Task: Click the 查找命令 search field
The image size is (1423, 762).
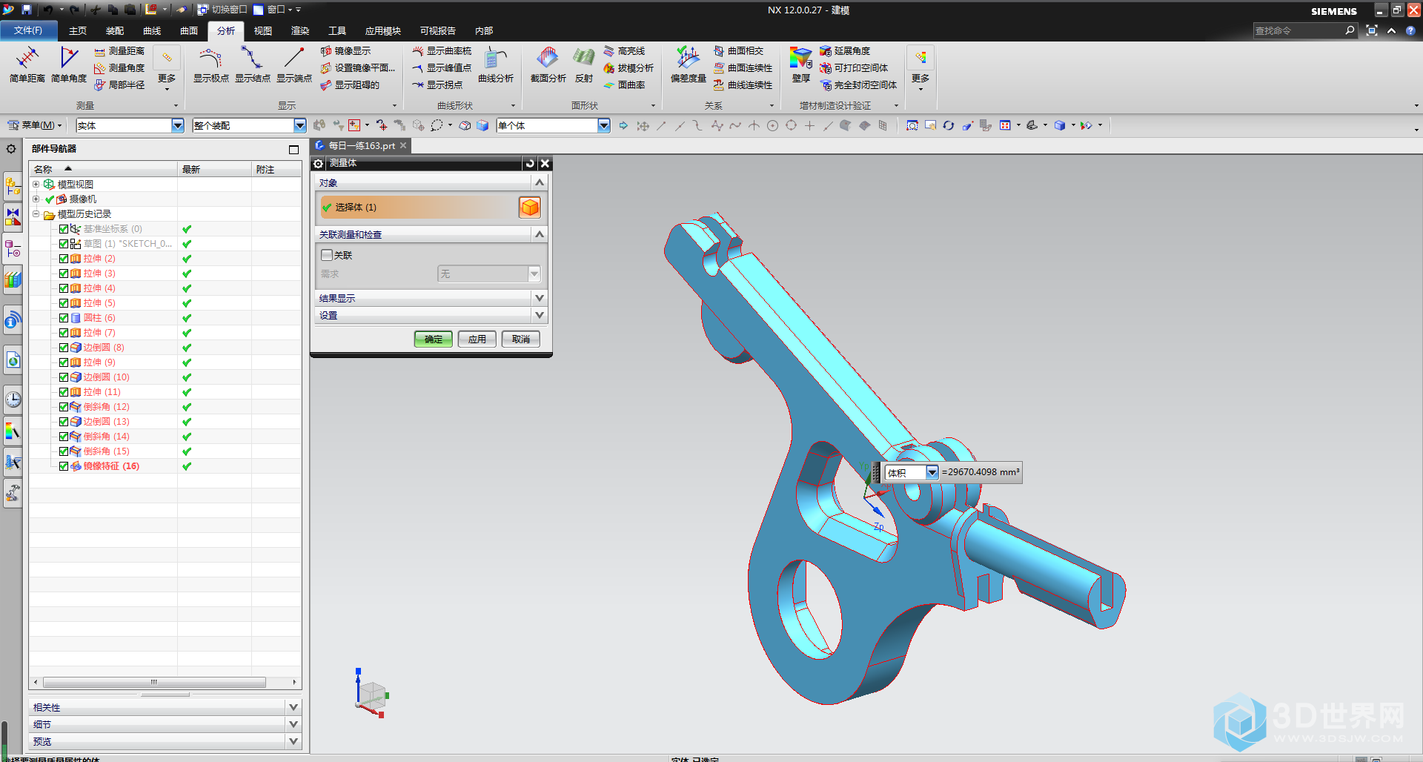Action: pos(1298,30)
